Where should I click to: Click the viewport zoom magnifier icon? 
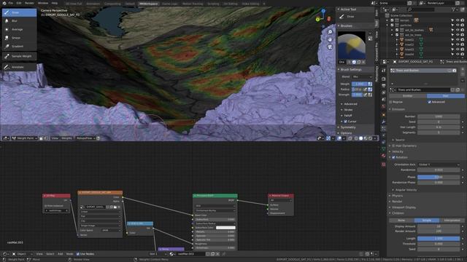pos(330,32)
